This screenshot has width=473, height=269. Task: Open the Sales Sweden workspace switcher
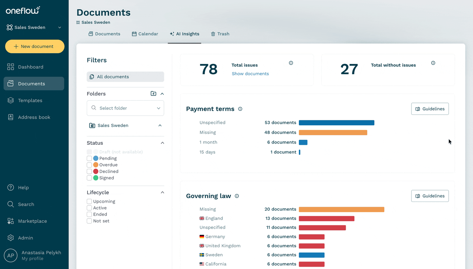tap(34, 28)
